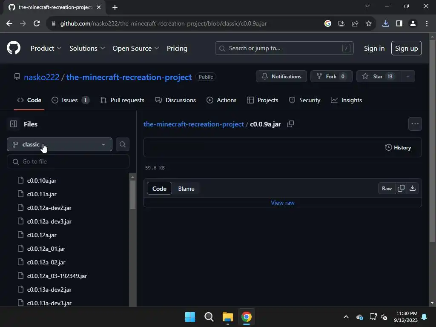436x327 pixels.
Task: Expand the Open Source menu
Action: click(136, 49)
